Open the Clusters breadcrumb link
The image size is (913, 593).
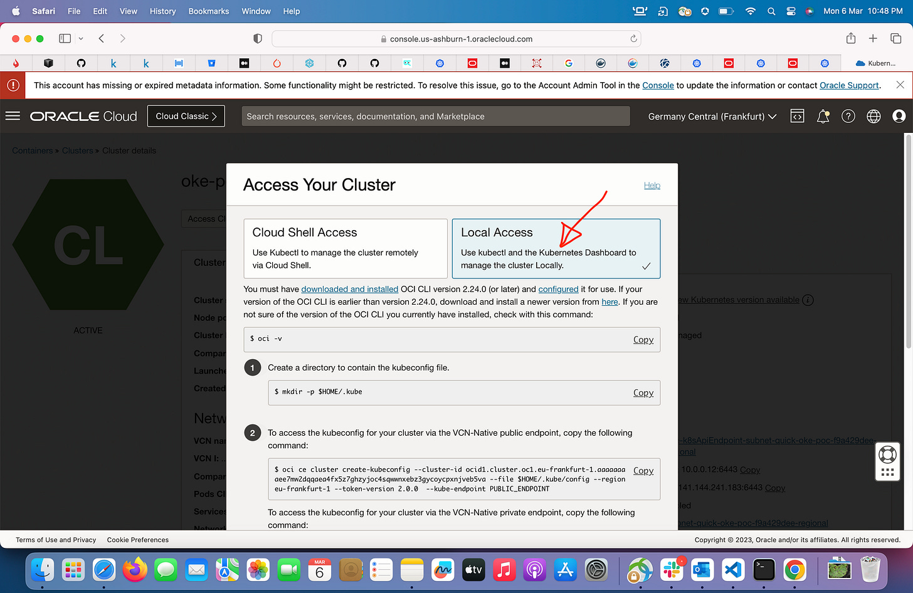pos(77,150)
